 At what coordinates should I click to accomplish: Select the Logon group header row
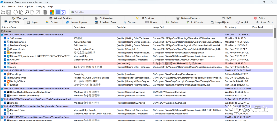(x=136, y=31)
